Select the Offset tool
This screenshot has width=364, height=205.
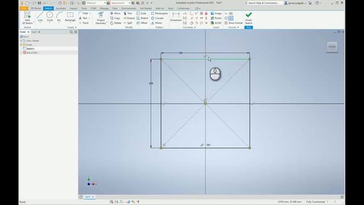point(142,23)
